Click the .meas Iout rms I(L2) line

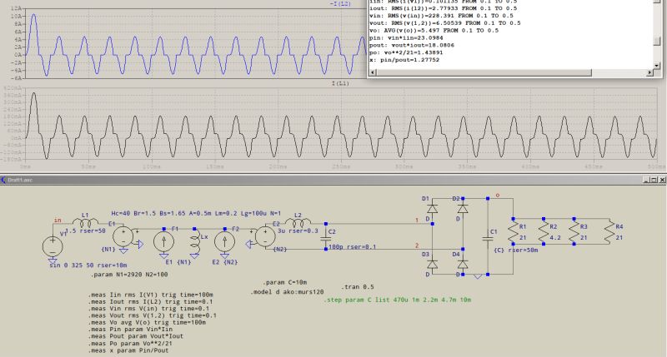tap(151, 302)
